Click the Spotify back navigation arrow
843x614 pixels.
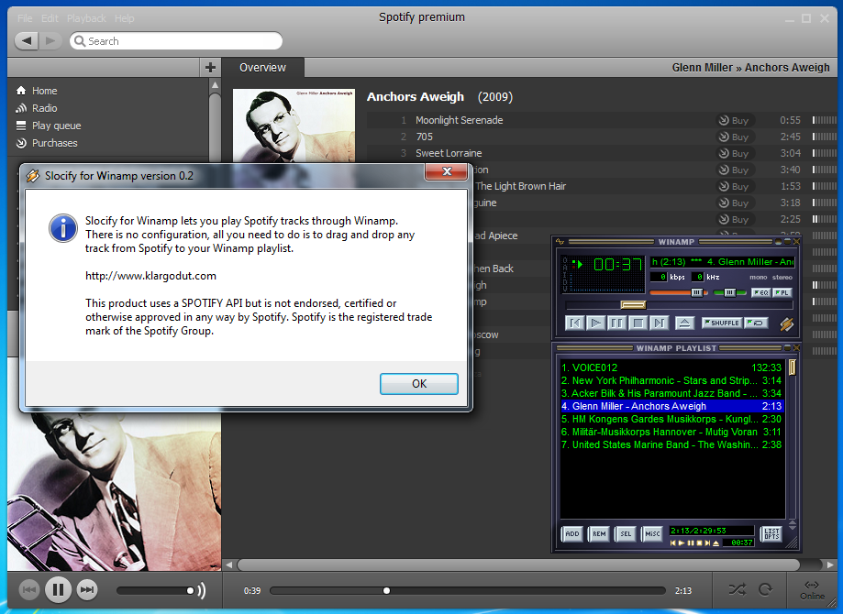tap(26, 41)
